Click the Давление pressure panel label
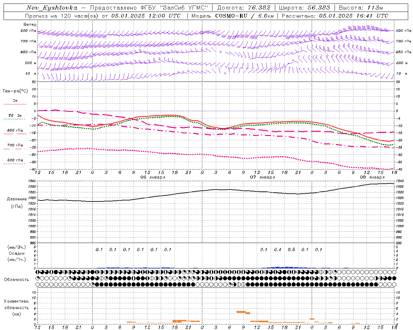Screen dimensions: 413x330 tap(17, 199)
